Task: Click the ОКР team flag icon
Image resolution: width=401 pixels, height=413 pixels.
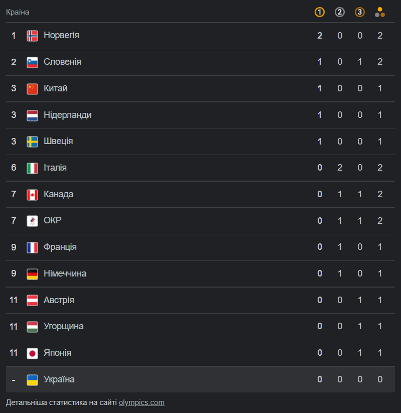Action: [32, 221]
